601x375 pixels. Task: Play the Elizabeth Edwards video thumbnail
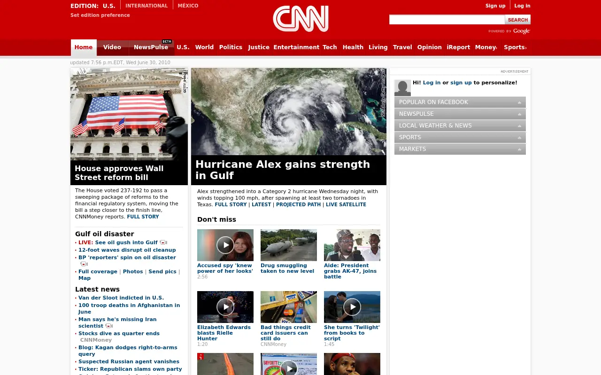[x=225, y=307]
